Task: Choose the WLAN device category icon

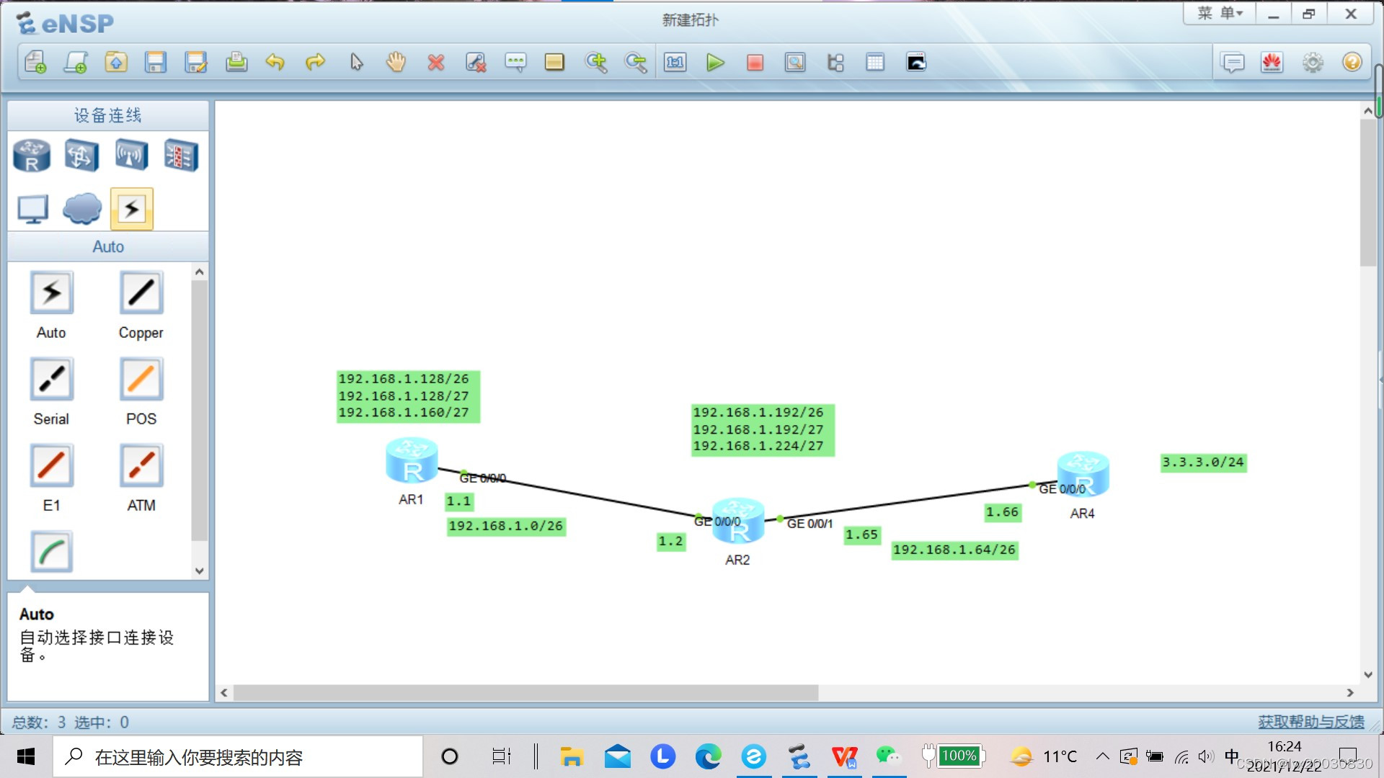Action: click(131, 155)
